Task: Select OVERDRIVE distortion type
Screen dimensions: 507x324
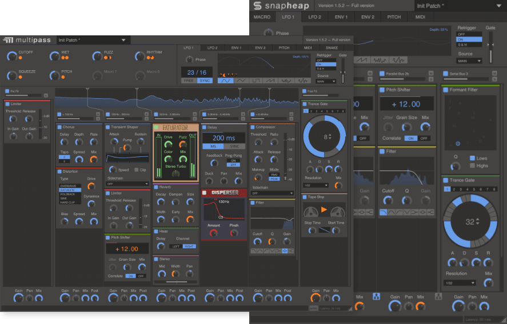Action: tap(70, 186)
